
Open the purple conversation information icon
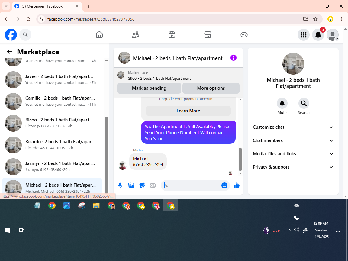pyautogui.click(x=234, y=58)
